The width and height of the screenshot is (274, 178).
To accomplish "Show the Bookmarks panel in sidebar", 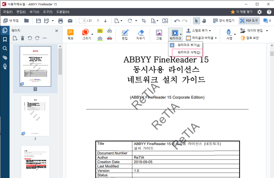I will (5, 39).
